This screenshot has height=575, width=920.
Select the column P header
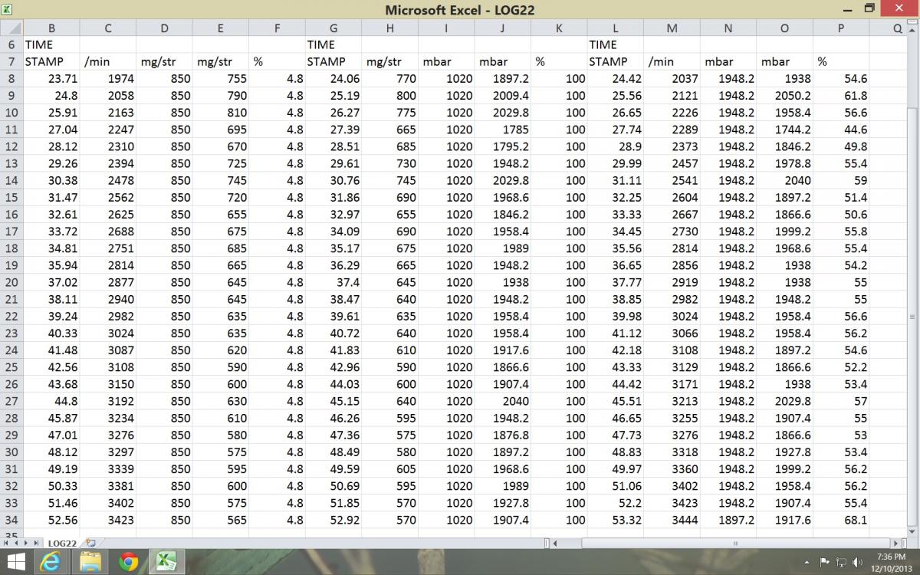click(x=841, y=28)
